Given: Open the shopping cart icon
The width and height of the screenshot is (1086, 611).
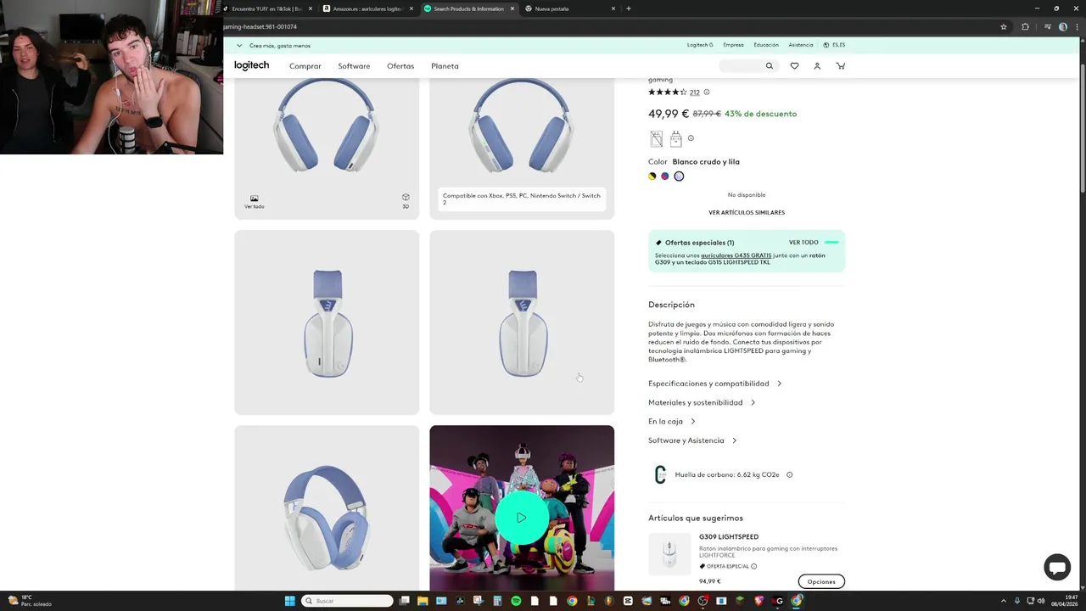Looking at the screenshot, I should click(840, 65).
